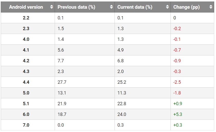Select the Android 4.4 version cell
This screenshot has height=132, width=216.
[26, 82]
